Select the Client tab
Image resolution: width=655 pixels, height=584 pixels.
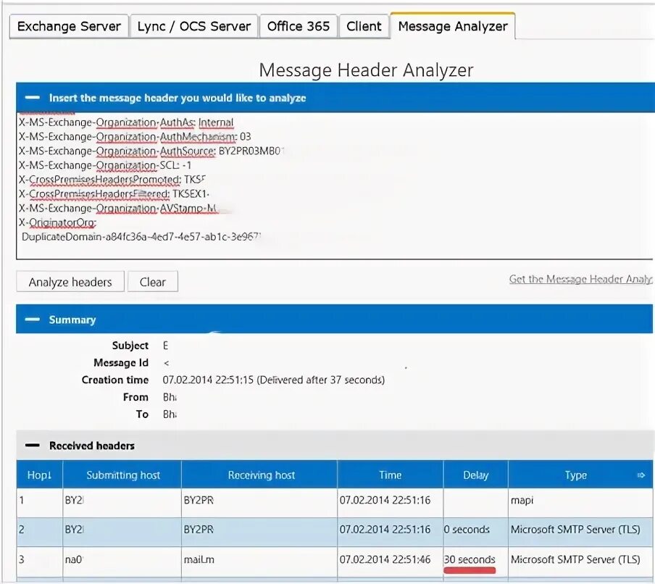[364, 26]
